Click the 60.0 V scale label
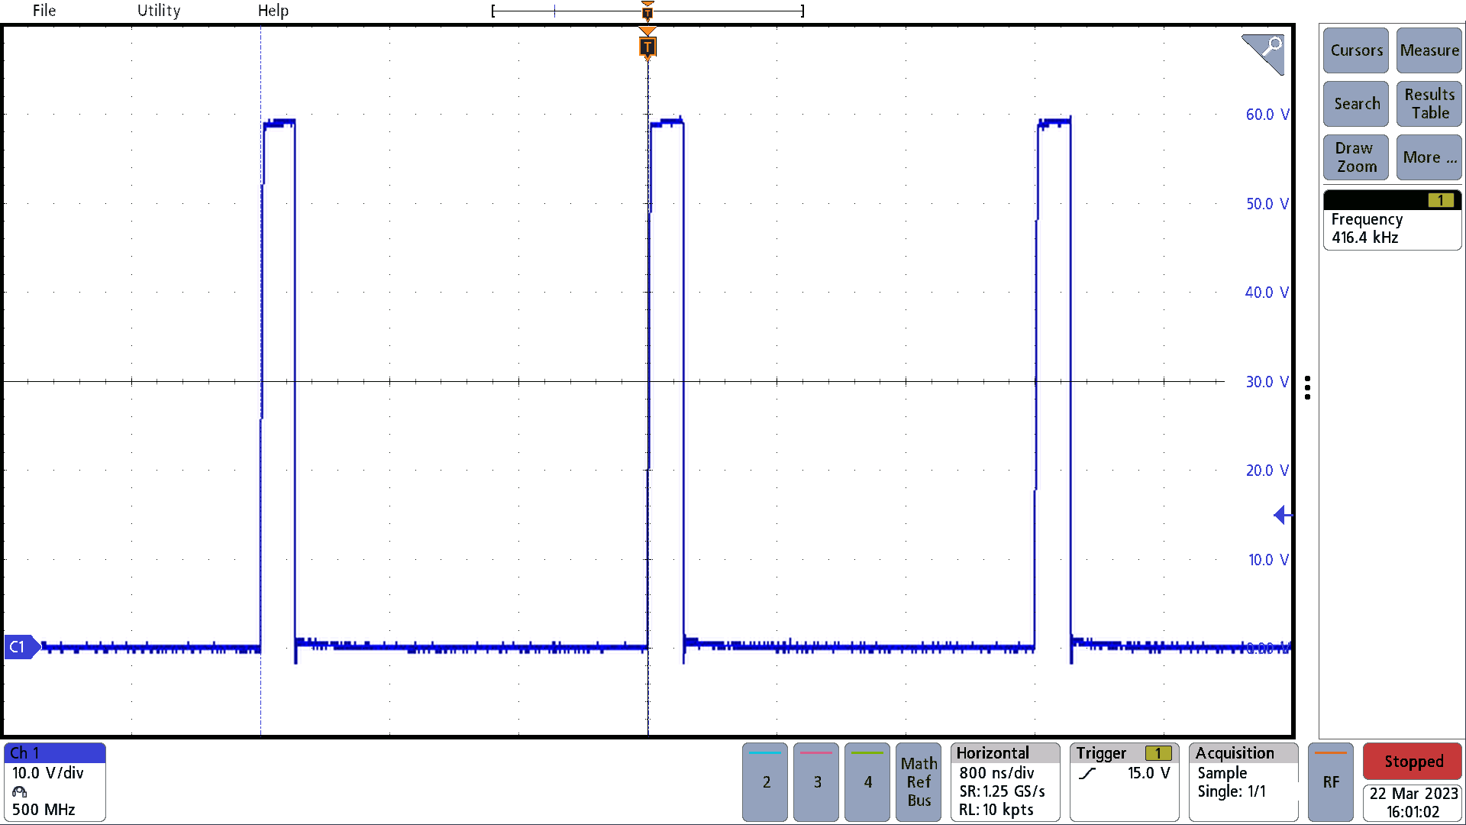The image size is (1466, 825). tap(1267, 115)
